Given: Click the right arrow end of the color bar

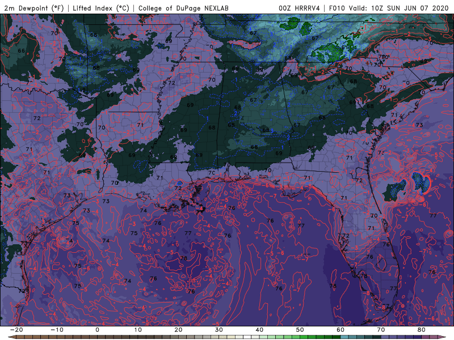Looking at the screenshot, I should 442,337.
